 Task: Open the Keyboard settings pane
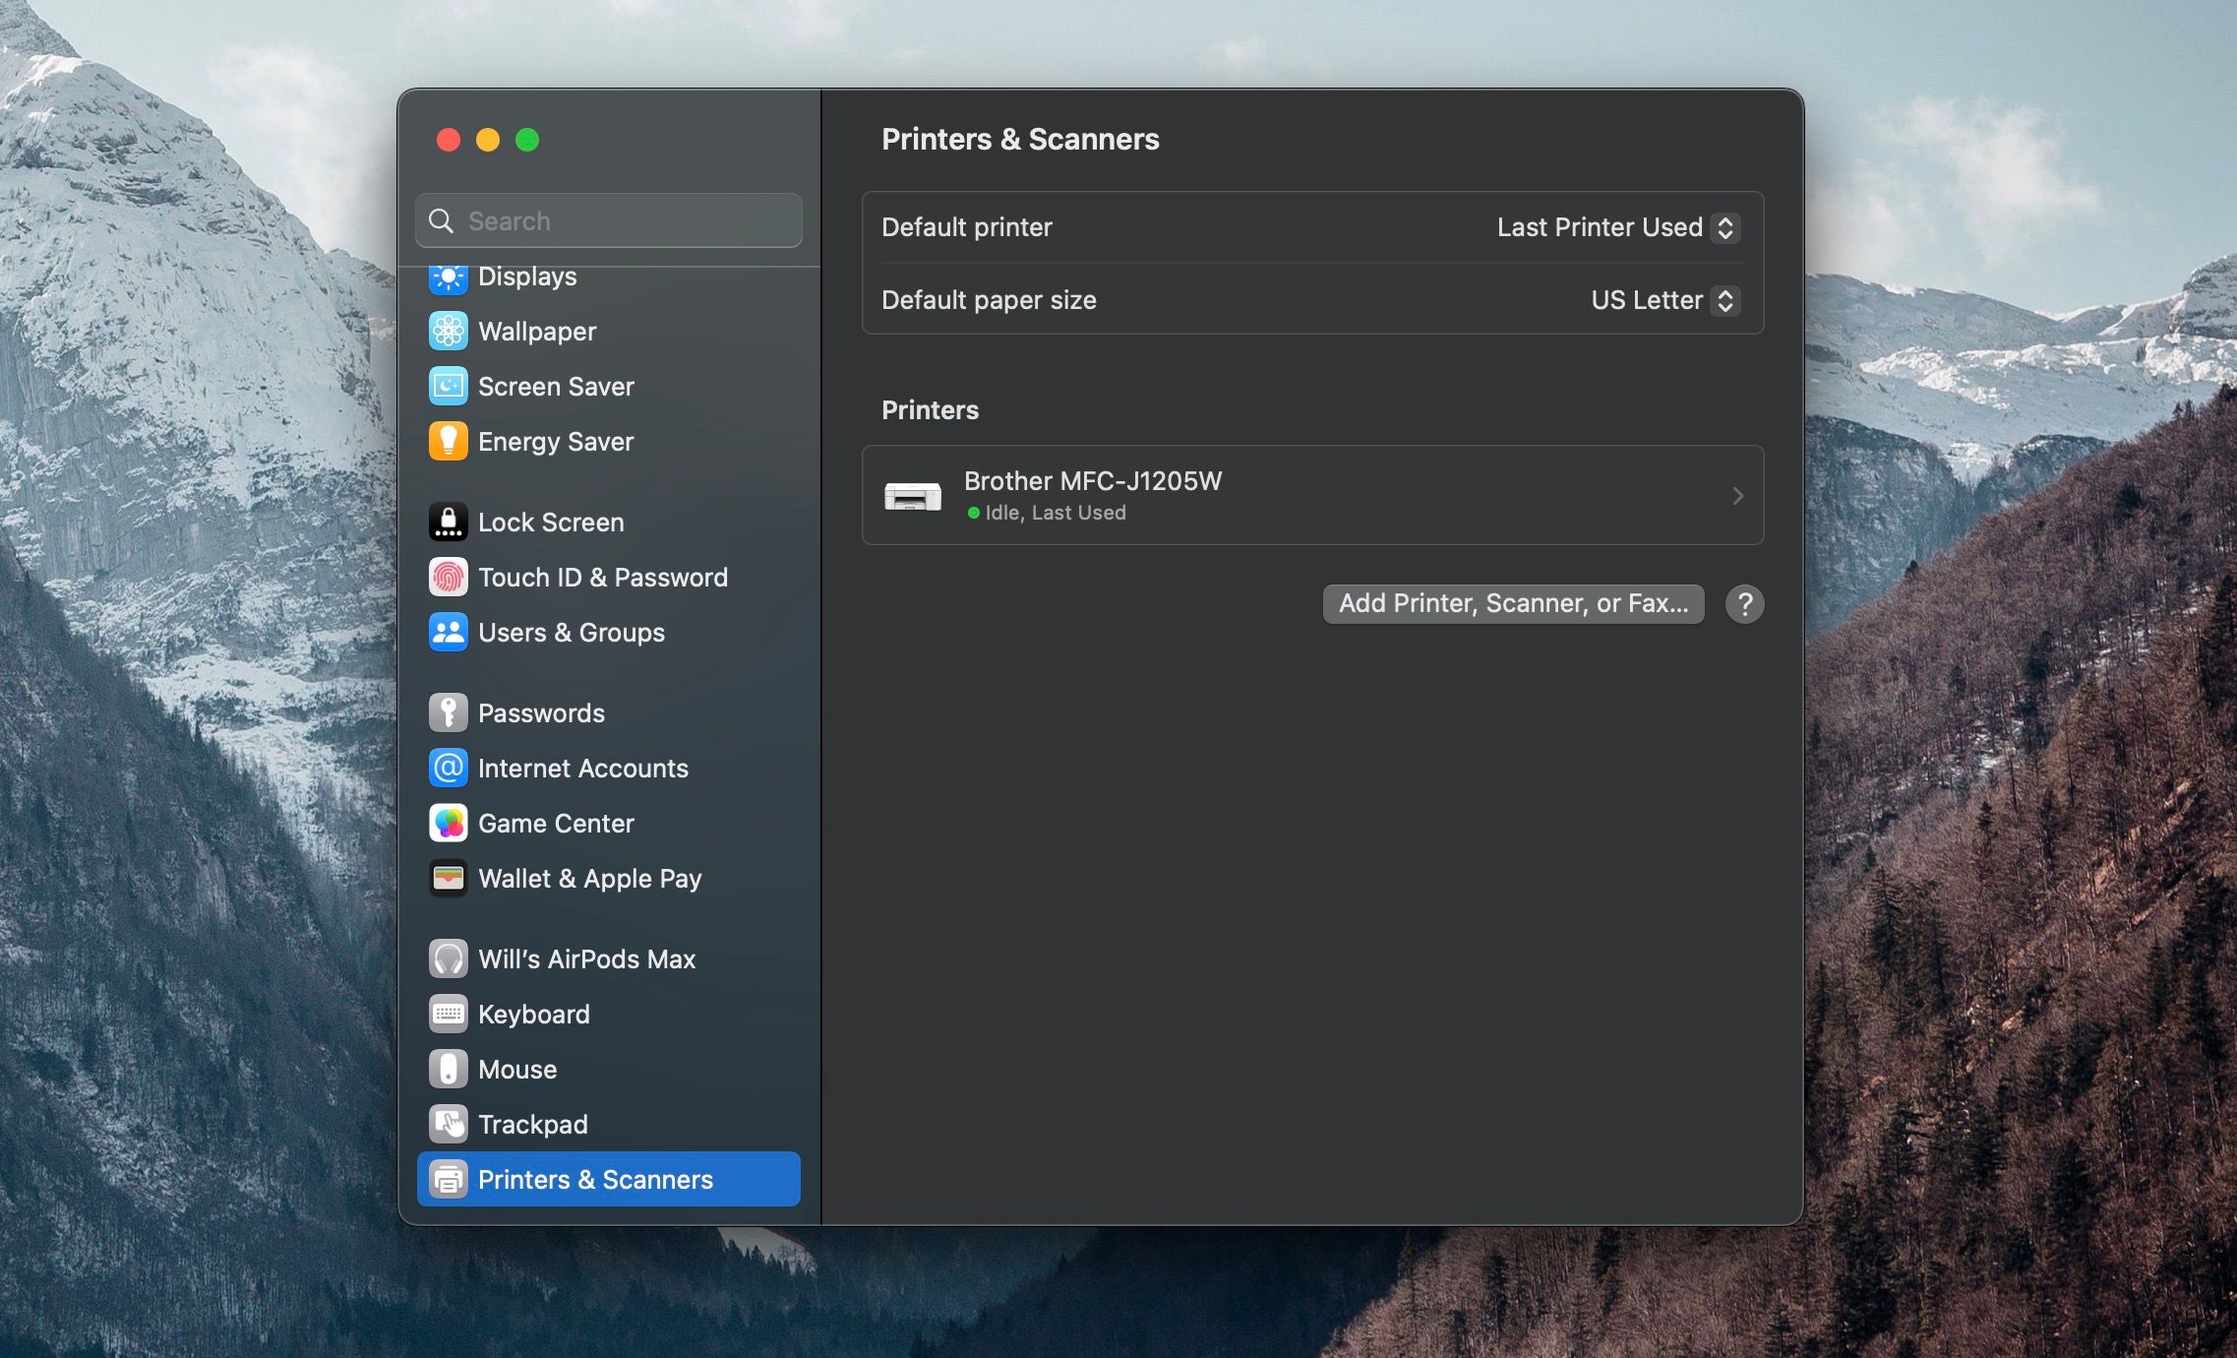tap(533, 1015)
